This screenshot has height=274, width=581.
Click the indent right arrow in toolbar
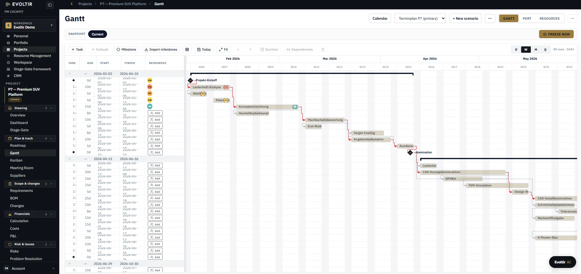pos(238,49)
